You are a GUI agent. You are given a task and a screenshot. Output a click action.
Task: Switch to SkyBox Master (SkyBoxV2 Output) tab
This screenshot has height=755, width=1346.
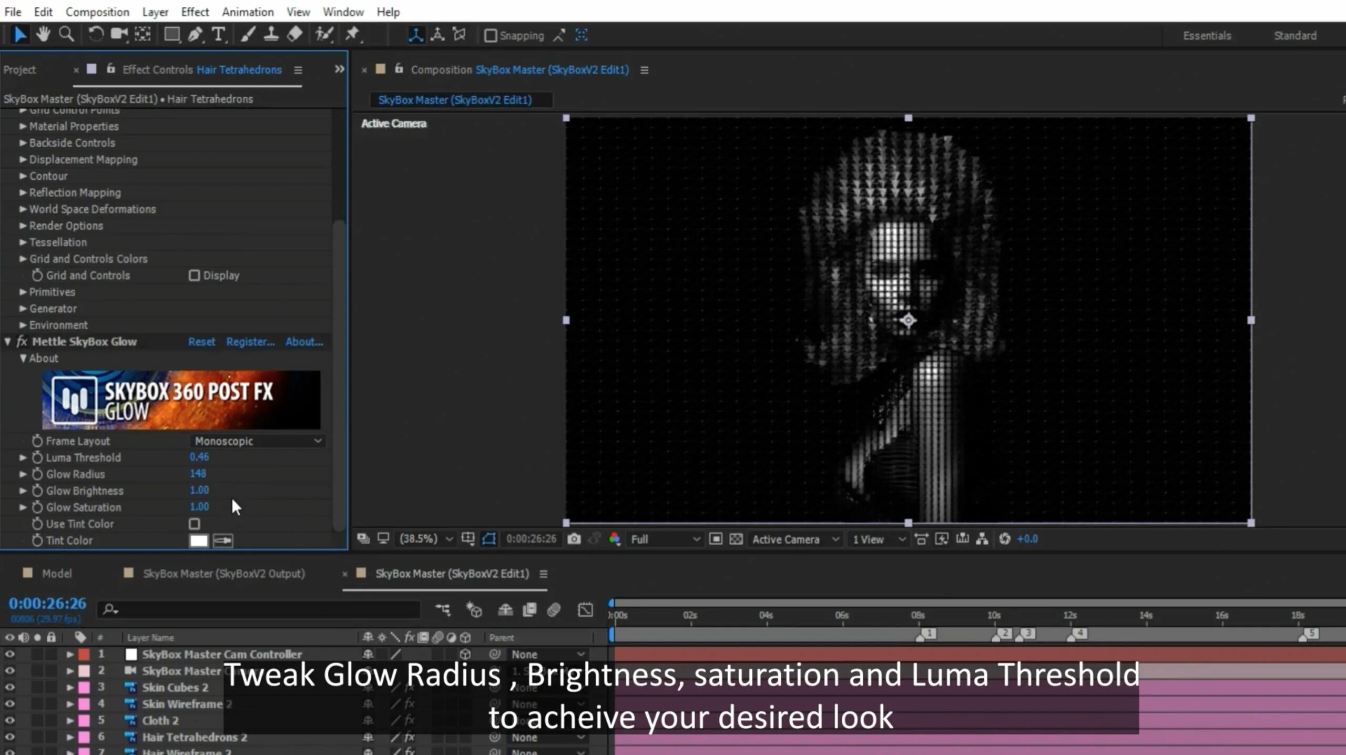223,574
